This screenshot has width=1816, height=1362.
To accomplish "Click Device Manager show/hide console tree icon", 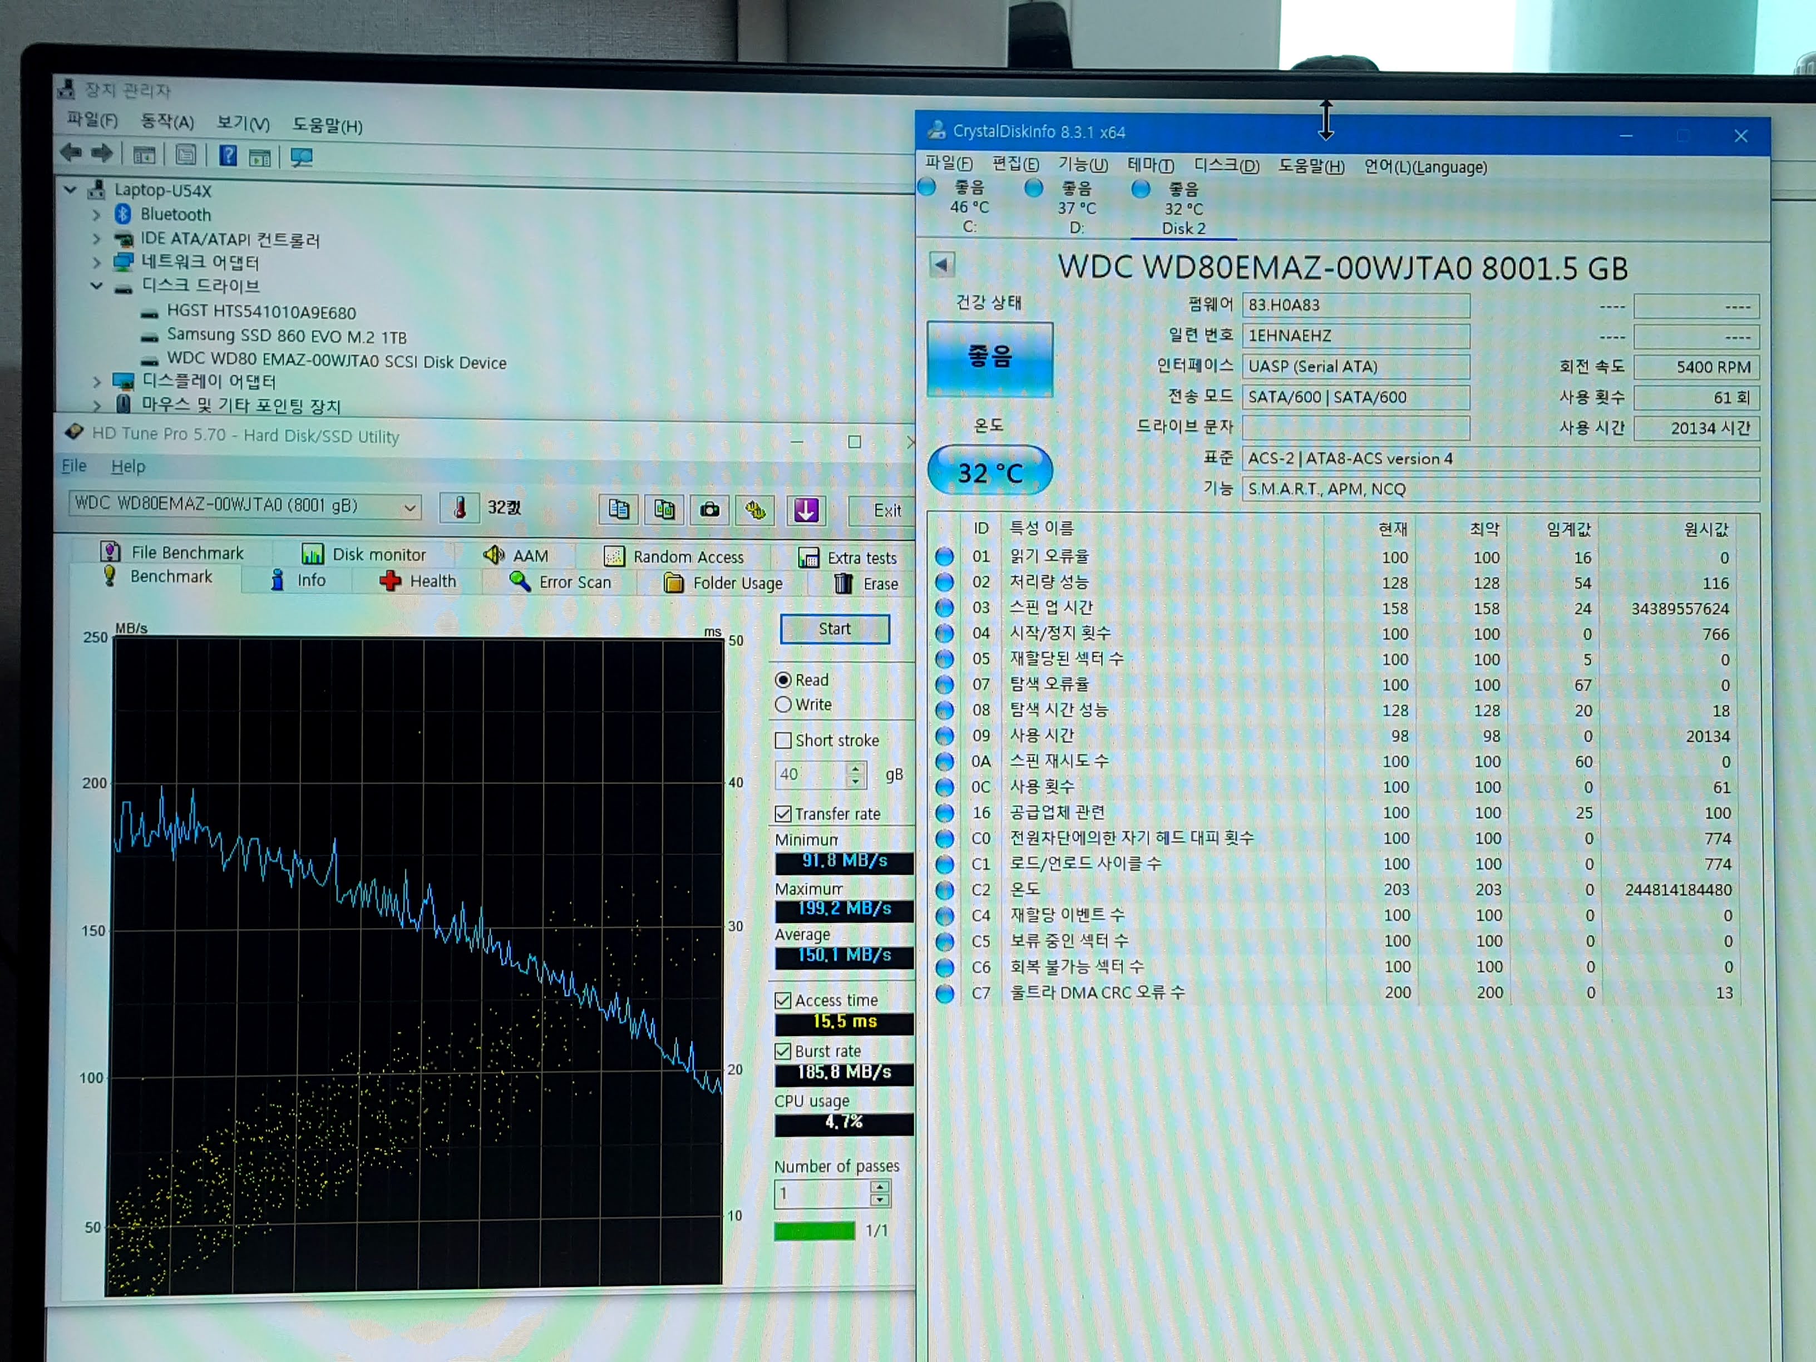I will coord(145,154).
